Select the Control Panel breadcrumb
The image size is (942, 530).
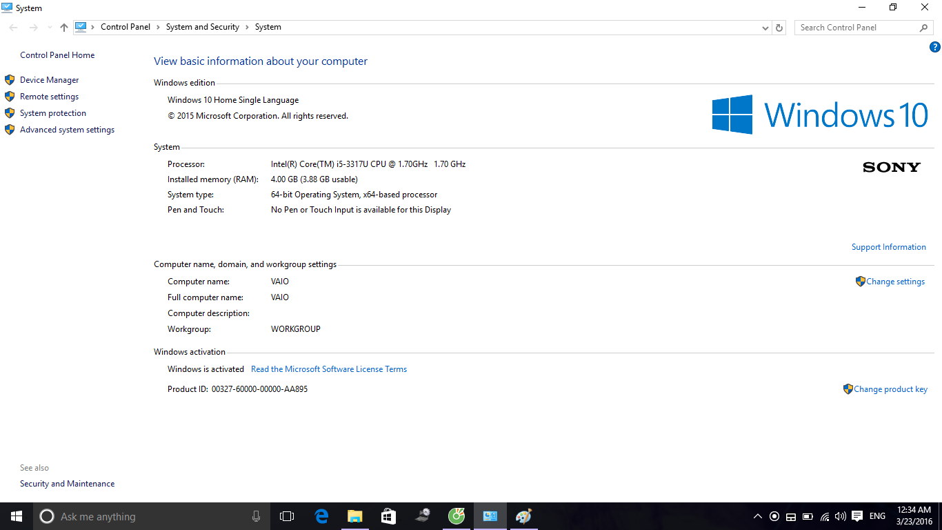tap(126, 27)
